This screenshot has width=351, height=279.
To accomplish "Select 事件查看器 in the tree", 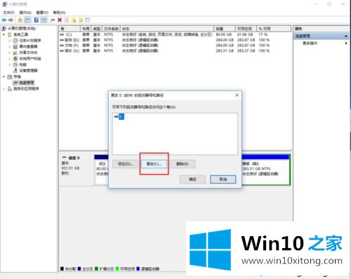I will (x=28, y=46).
